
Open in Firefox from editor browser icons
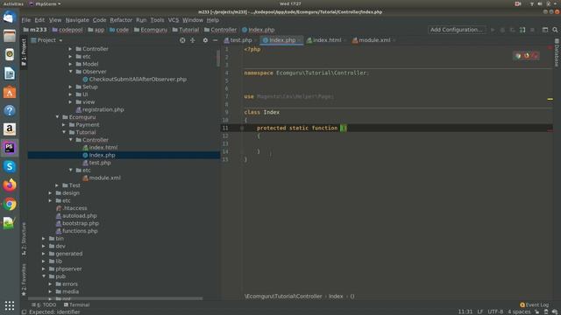coord(527,56)
